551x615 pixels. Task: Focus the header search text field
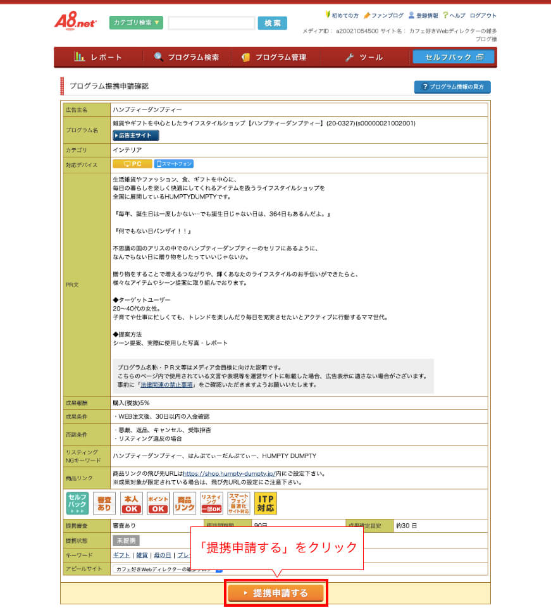pyautogui.click(x=211, y=23)
